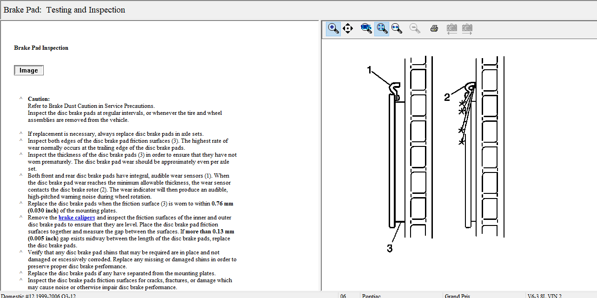
Task: Click the 'Pontiac' status bar entry
Action: (x=372, y=296)
